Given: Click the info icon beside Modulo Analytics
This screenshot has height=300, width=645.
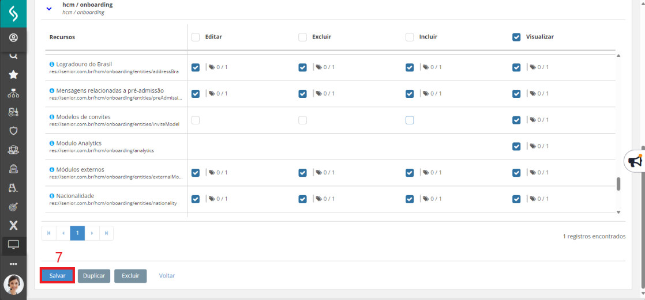Looking at the screenshot, I should (52, 143).
